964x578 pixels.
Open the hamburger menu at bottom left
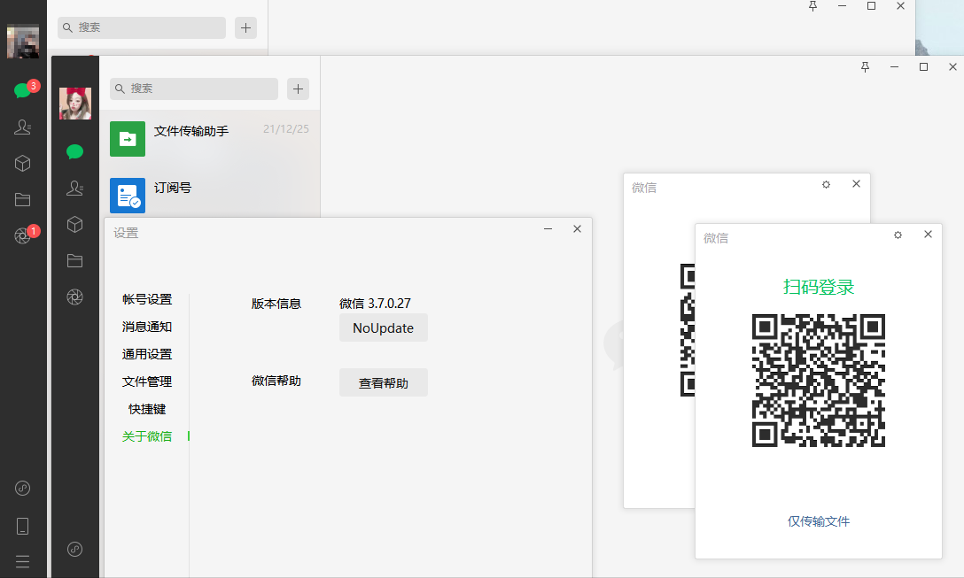point(22,561)
